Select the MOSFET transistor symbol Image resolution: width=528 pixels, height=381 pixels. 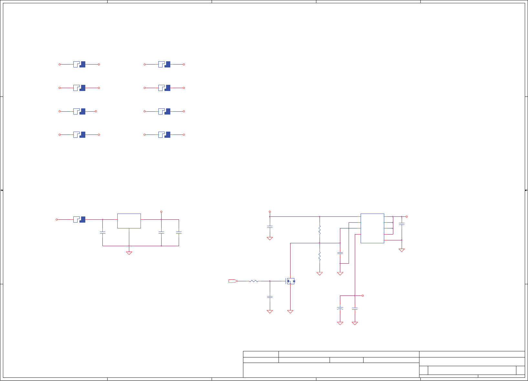click(x=290, y=281)
